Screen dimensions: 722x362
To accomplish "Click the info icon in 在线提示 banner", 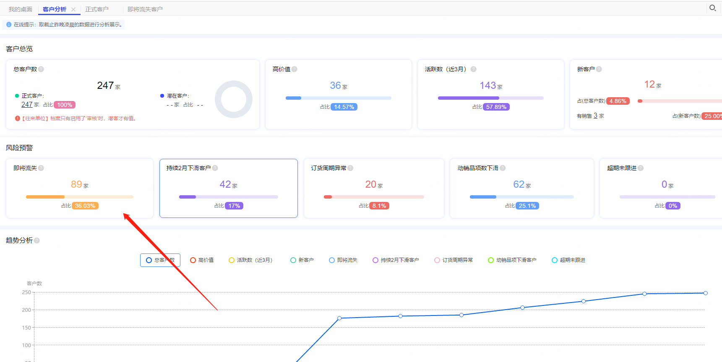I will 9,25.
